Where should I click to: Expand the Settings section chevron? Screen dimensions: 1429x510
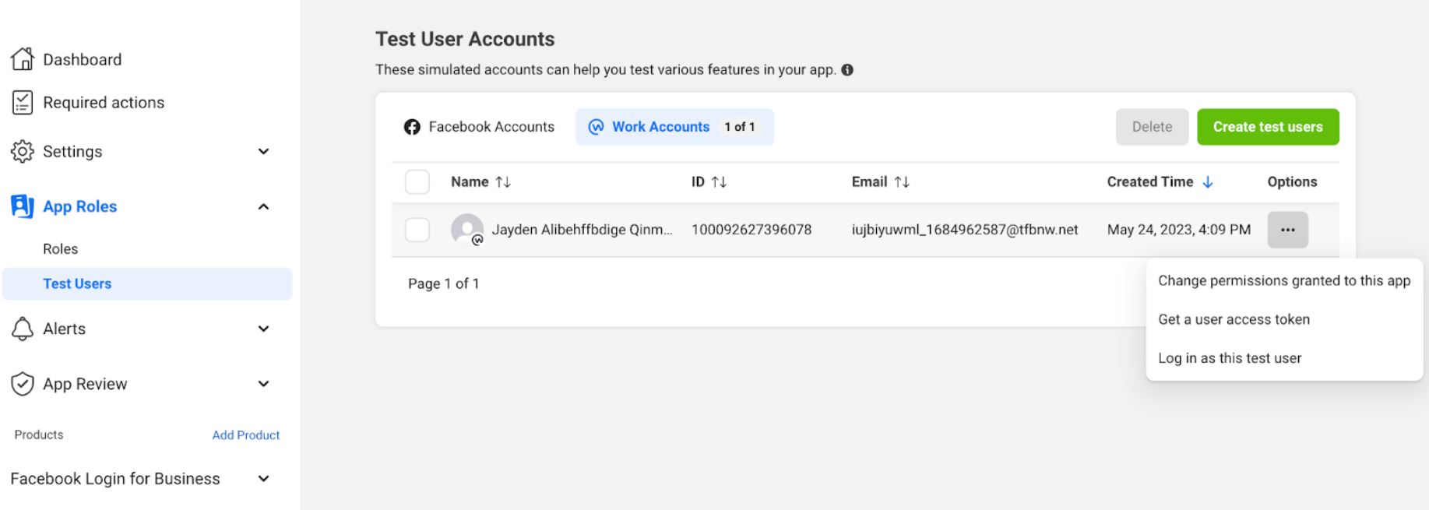click(264, 151)
